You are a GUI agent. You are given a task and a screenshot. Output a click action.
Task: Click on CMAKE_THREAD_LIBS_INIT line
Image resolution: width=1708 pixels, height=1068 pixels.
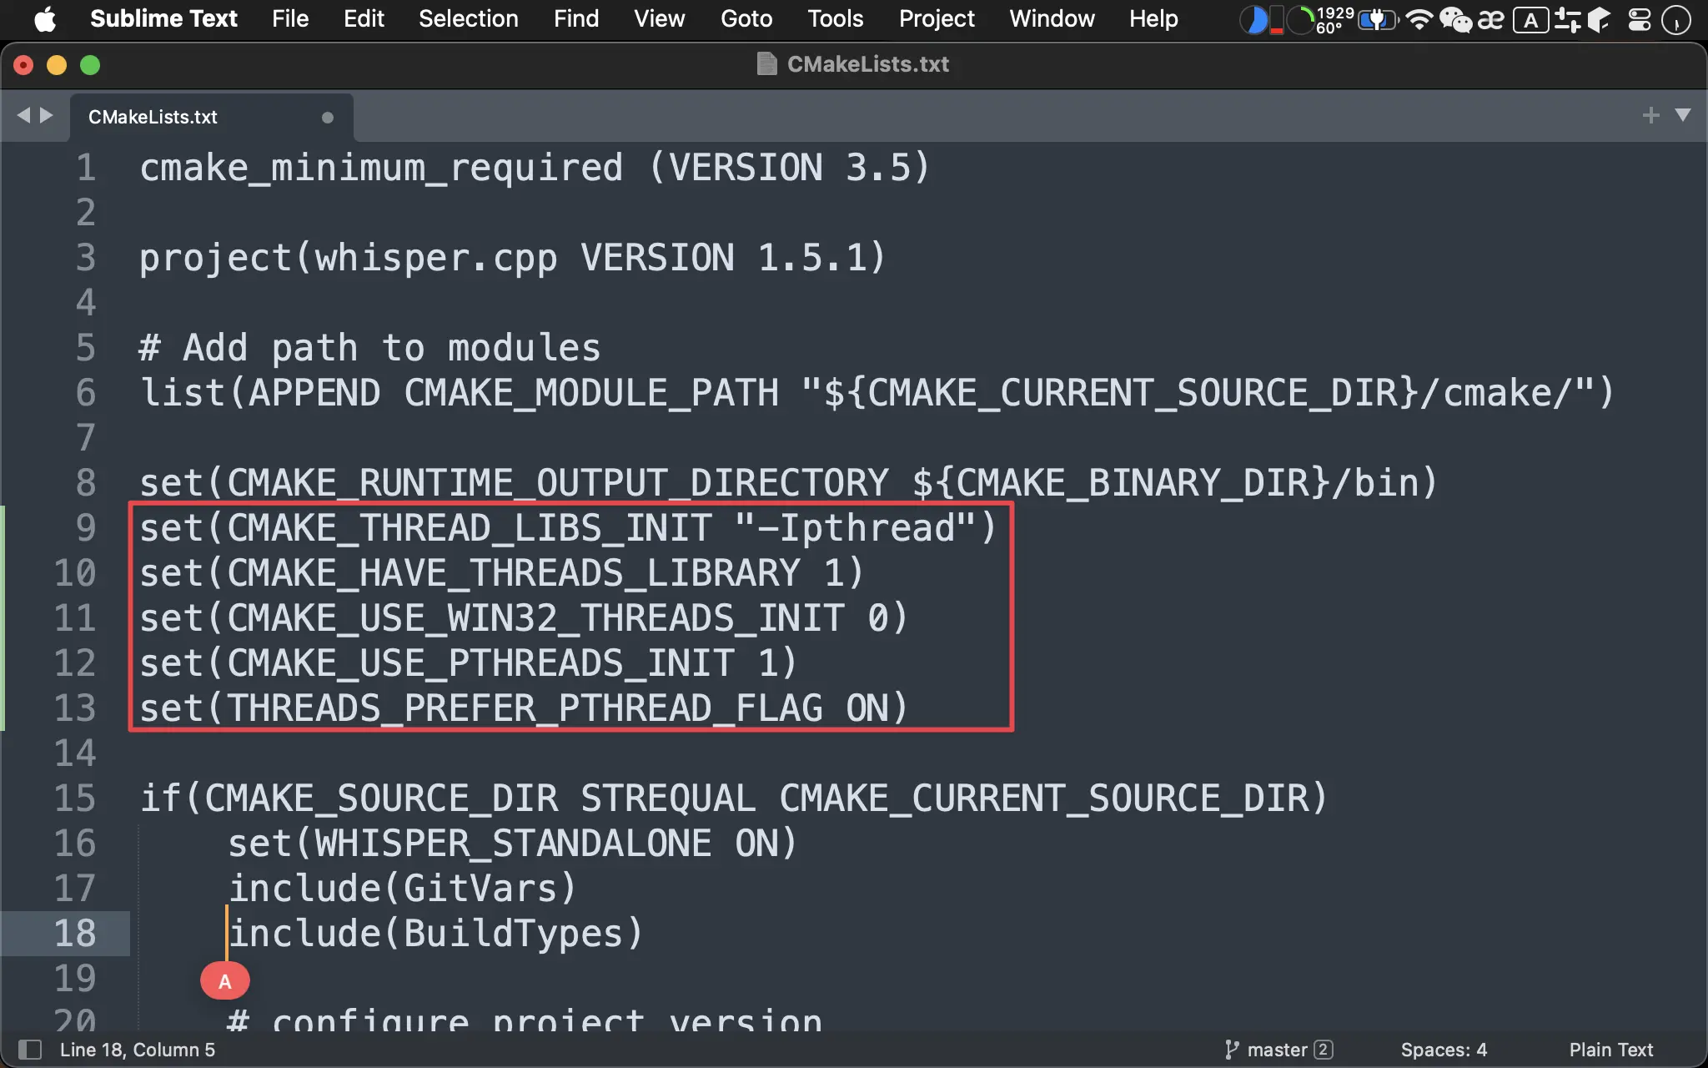pyautogui.click(x=567, y=528)
